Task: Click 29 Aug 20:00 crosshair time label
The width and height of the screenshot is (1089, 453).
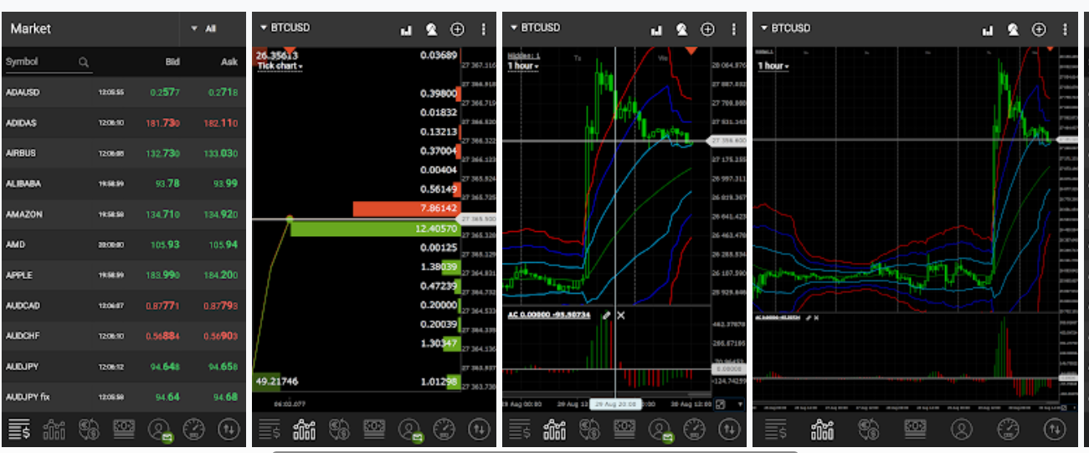Action: 614,404
